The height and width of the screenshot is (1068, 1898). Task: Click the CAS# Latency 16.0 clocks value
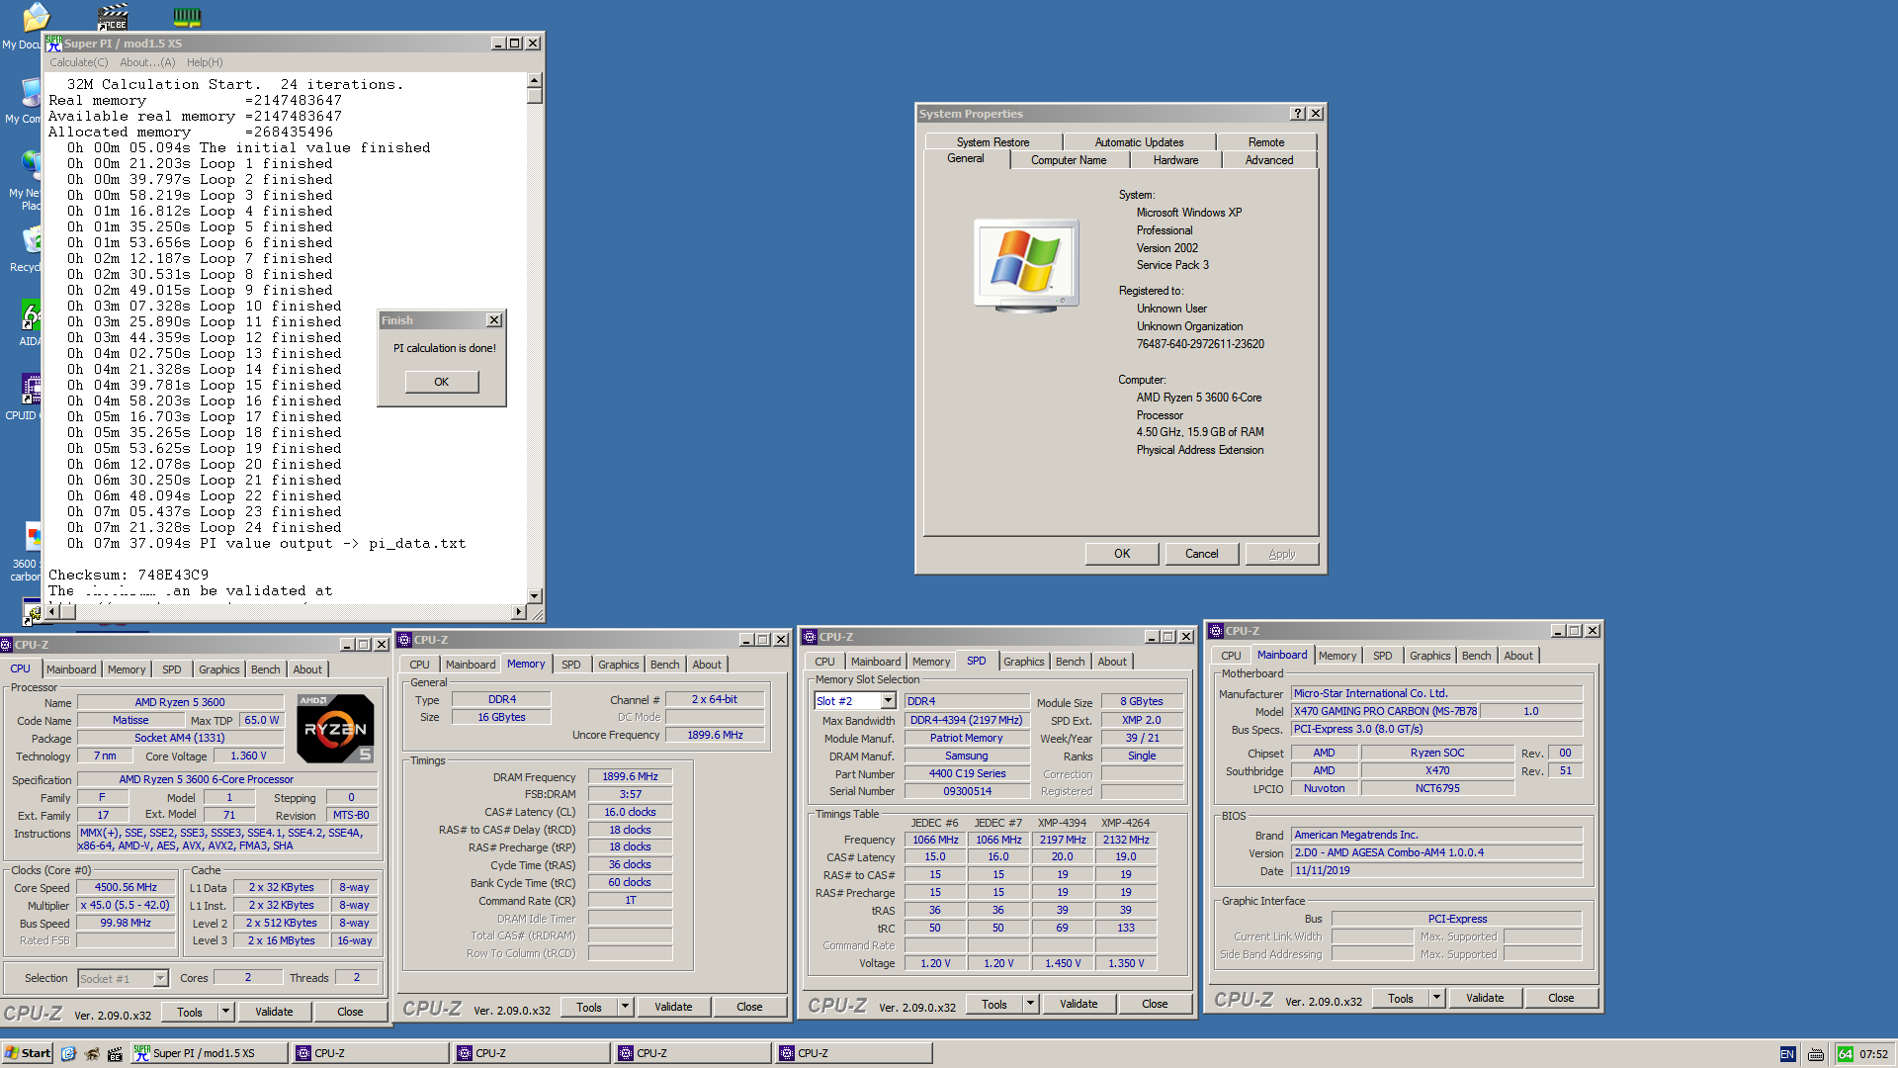pos(630,813)
